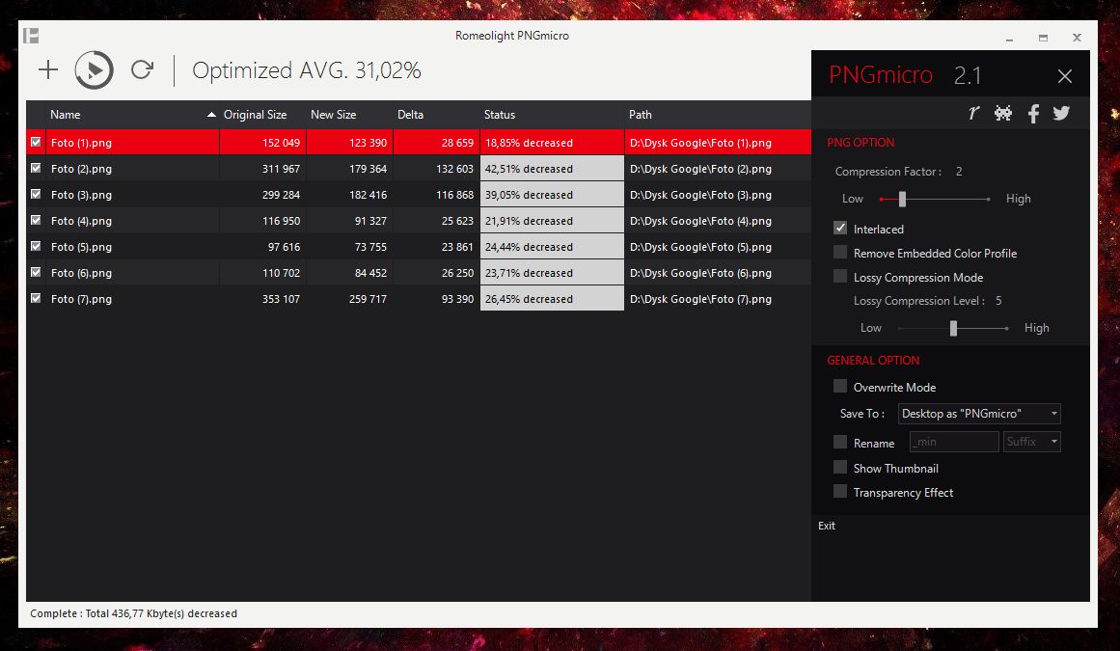Click the "26,45% decreased" status cell
Image resolution: width=1120 pixels, height=651 pixels.
552,299
